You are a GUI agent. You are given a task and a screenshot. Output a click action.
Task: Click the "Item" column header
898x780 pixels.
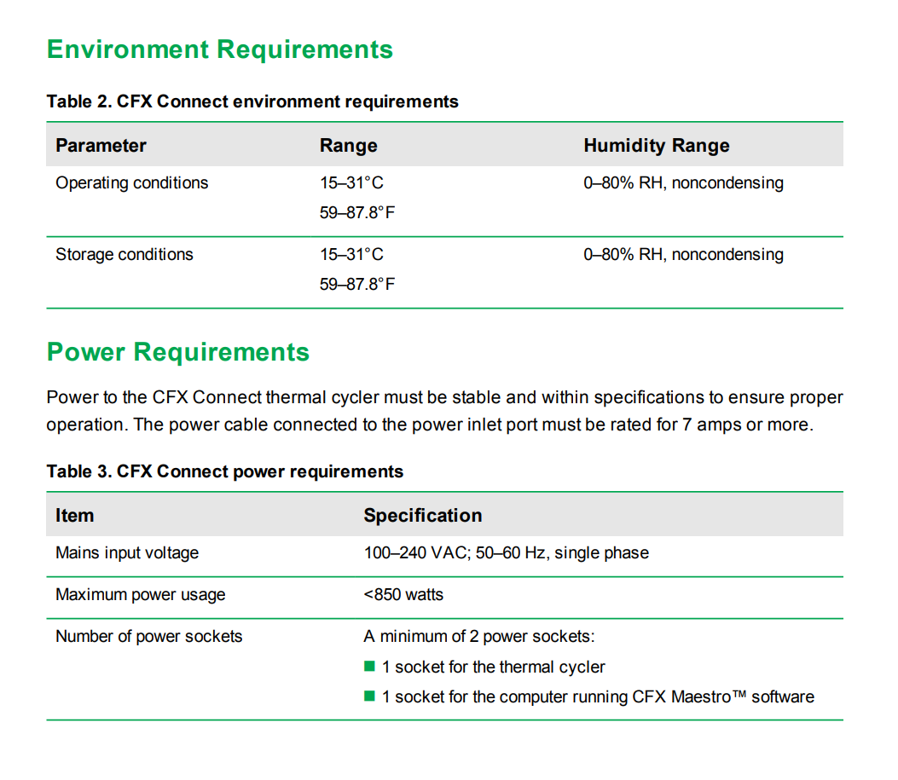pos(74,515)
